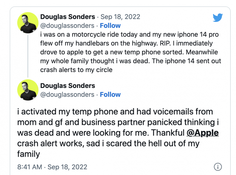Click the Twitter bird logo icon
Viewport: 236px width, 175px height.
[x=218, y=18]
